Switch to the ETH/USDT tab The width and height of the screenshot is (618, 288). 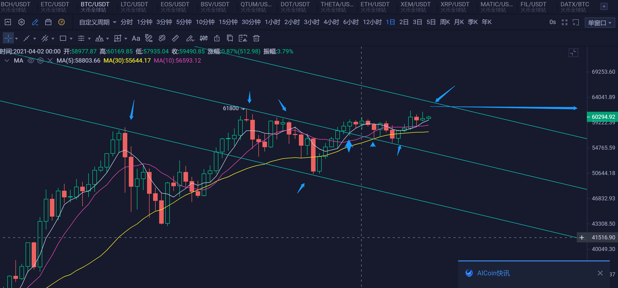(x=375, y=7)
